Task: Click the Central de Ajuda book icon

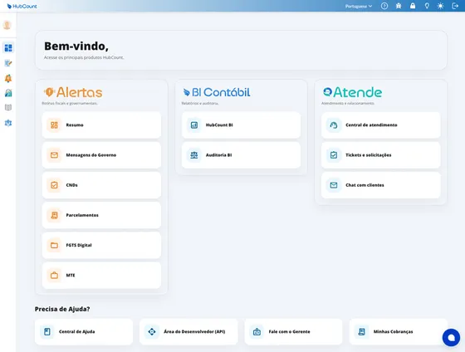Action: click(x=46, y=332)
